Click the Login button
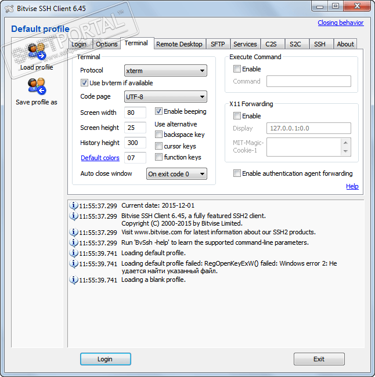375x377 pixels. (x=106, y=359)
